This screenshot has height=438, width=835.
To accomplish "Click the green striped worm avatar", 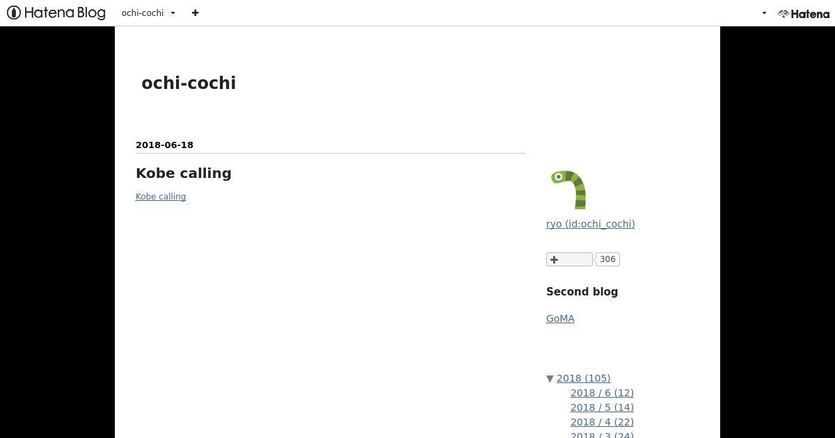I will tap(568, 189).
